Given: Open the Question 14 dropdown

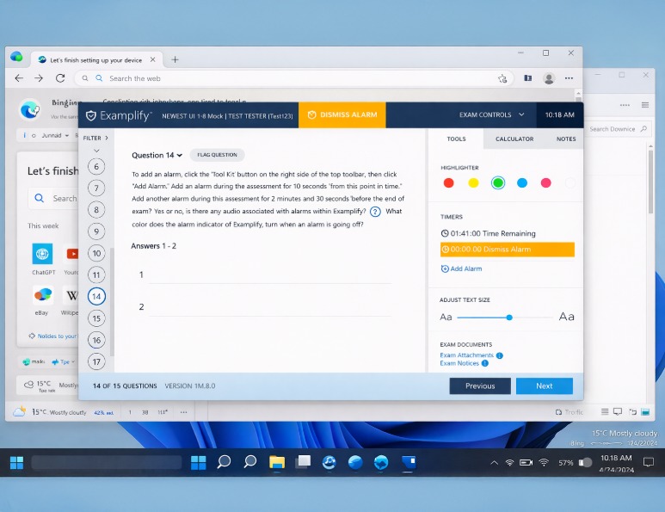Looking at the screenshot, I should coord(157,155).
